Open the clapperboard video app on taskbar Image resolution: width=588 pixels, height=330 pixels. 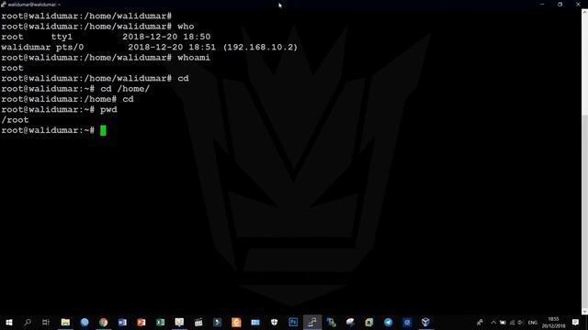coord(198,322)
